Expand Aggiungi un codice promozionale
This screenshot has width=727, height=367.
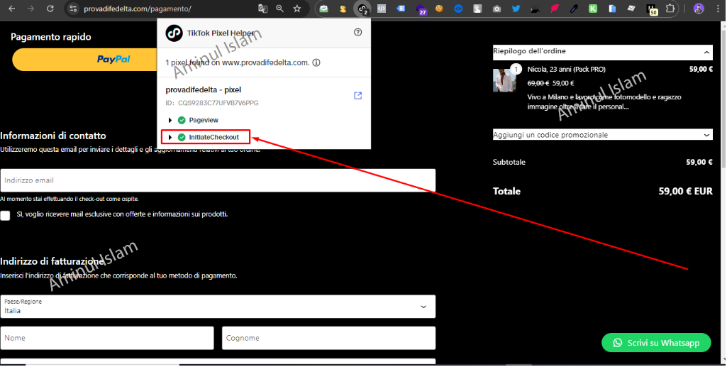602,135
